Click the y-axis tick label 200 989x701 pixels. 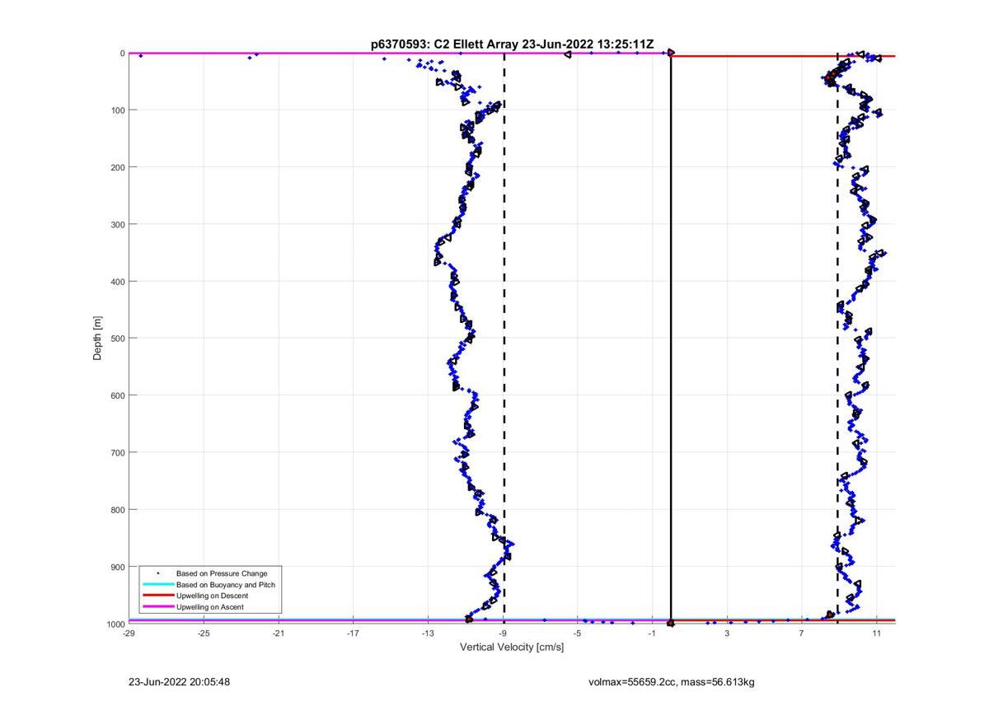(x=117, y=167)
